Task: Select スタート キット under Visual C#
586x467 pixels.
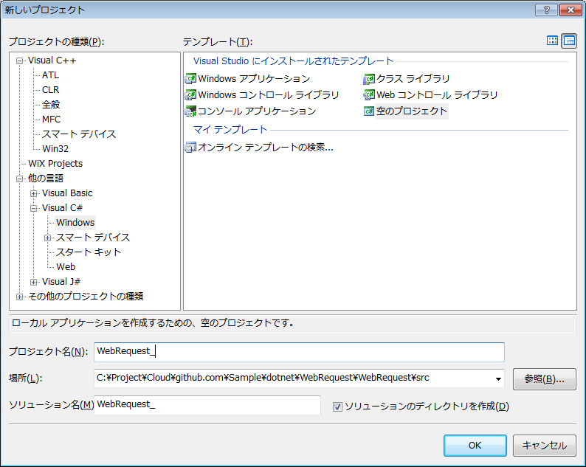Action: (89, 252)
